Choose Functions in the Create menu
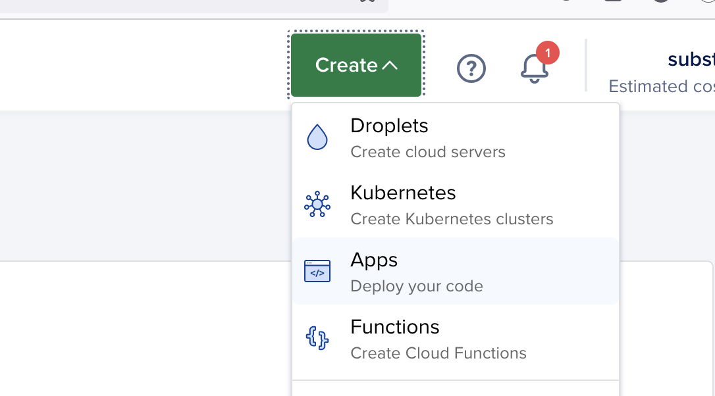The image size is (715, 396). coord(456,338)
